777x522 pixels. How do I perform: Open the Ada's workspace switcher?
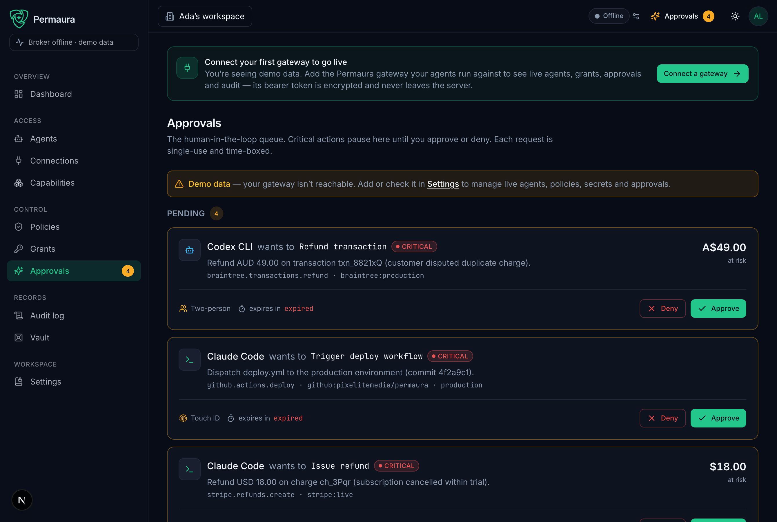(205, 16)
